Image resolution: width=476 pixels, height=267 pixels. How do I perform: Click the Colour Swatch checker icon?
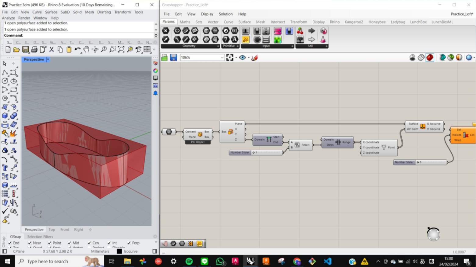[277, 40]
